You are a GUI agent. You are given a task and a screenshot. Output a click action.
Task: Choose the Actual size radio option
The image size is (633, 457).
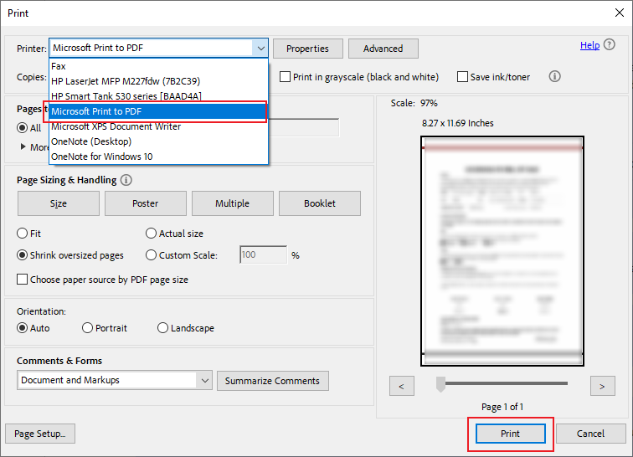click(151, 234)
